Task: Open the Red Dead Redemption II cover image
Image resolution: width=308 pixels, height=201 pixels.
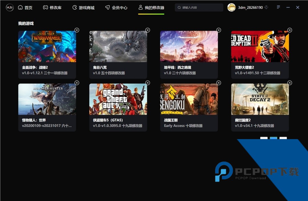Action: point(260,46)
